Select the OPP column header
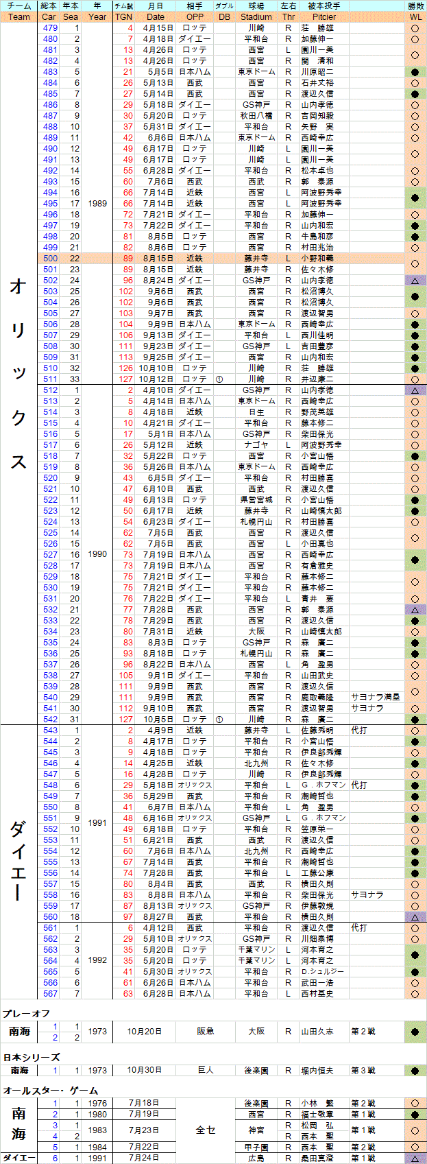The image size is (427, 1164). point(195,16)
